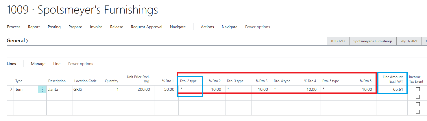This screenshot has height=121, width=427.
Task: Tick Income Tax Exent checkbox in the fourth row
Action: (418, 112)
